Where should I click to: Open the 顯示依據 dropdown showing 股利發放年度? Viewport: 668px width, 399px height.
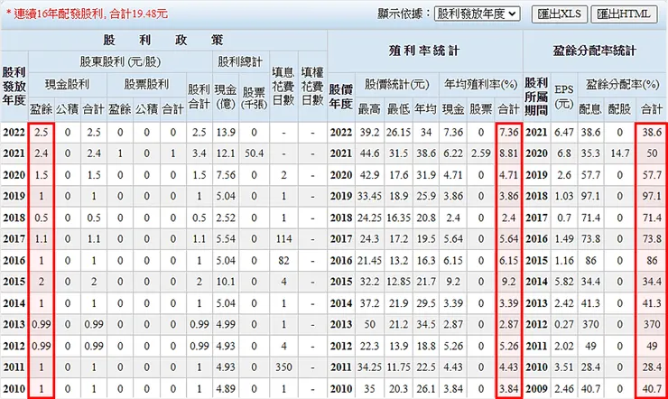(x=478, y=14)
